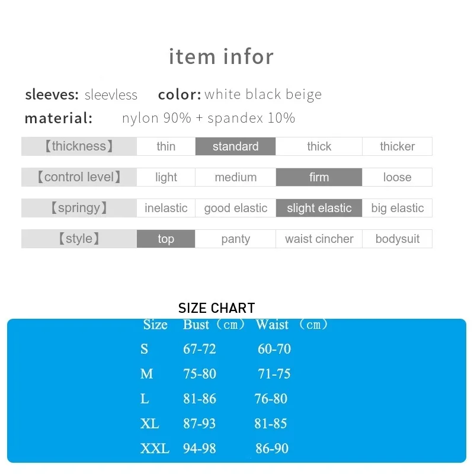Viewport: 474px width, 474px height.
Task: Select the 'standard' thickness cell
Action: click(235, 146)
